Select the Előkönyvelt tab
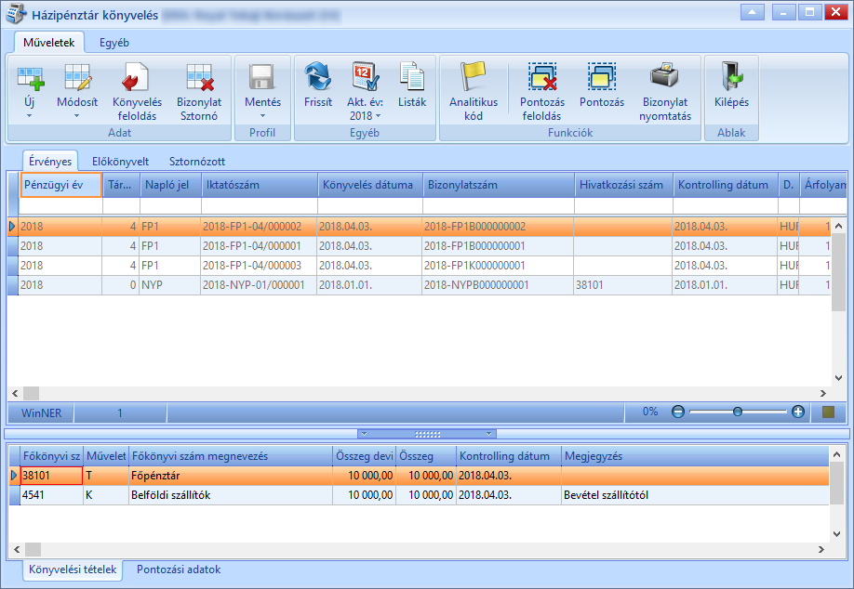Viewport: 854px width, 589px height. 120,162
